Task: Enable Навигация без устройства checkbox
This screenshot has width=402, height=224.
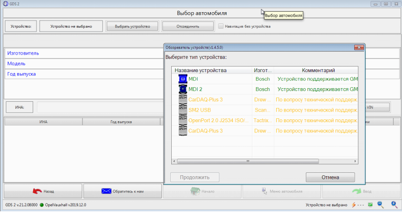Action: pos(221,26)
